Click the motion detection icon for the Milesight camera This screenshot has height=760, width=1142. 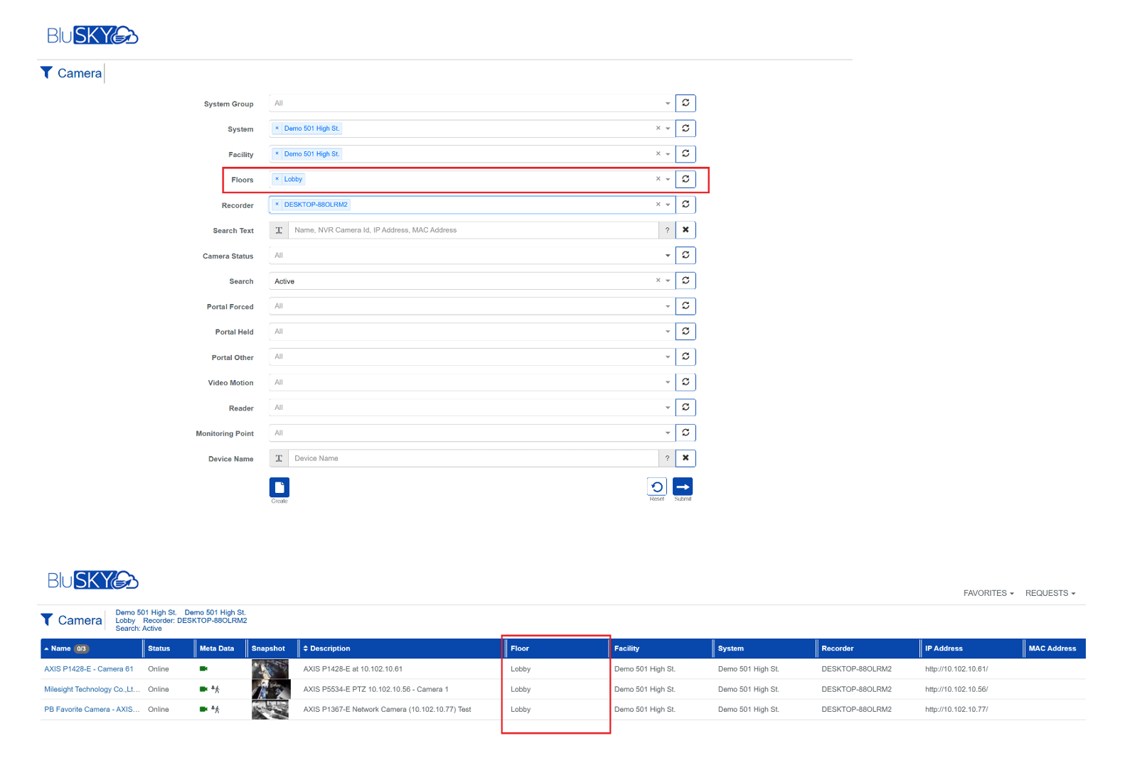tap(215, 689)
